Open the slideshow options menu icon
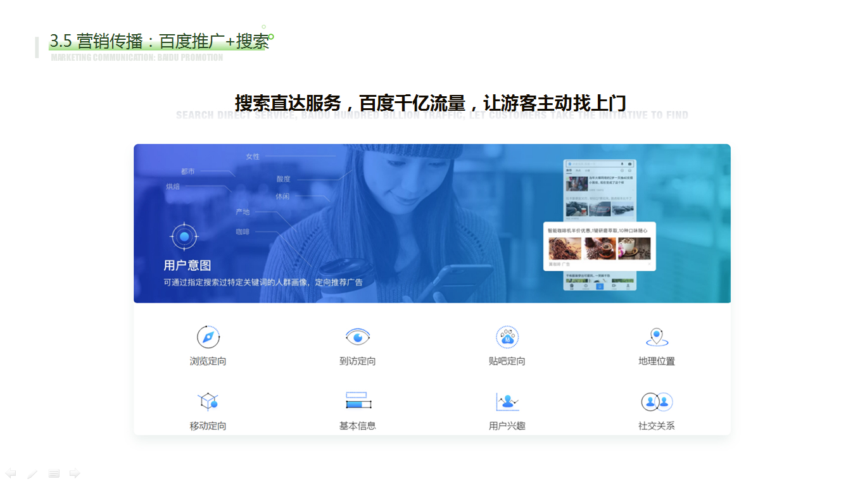865x486 pixels. click(x=54, y=473)
